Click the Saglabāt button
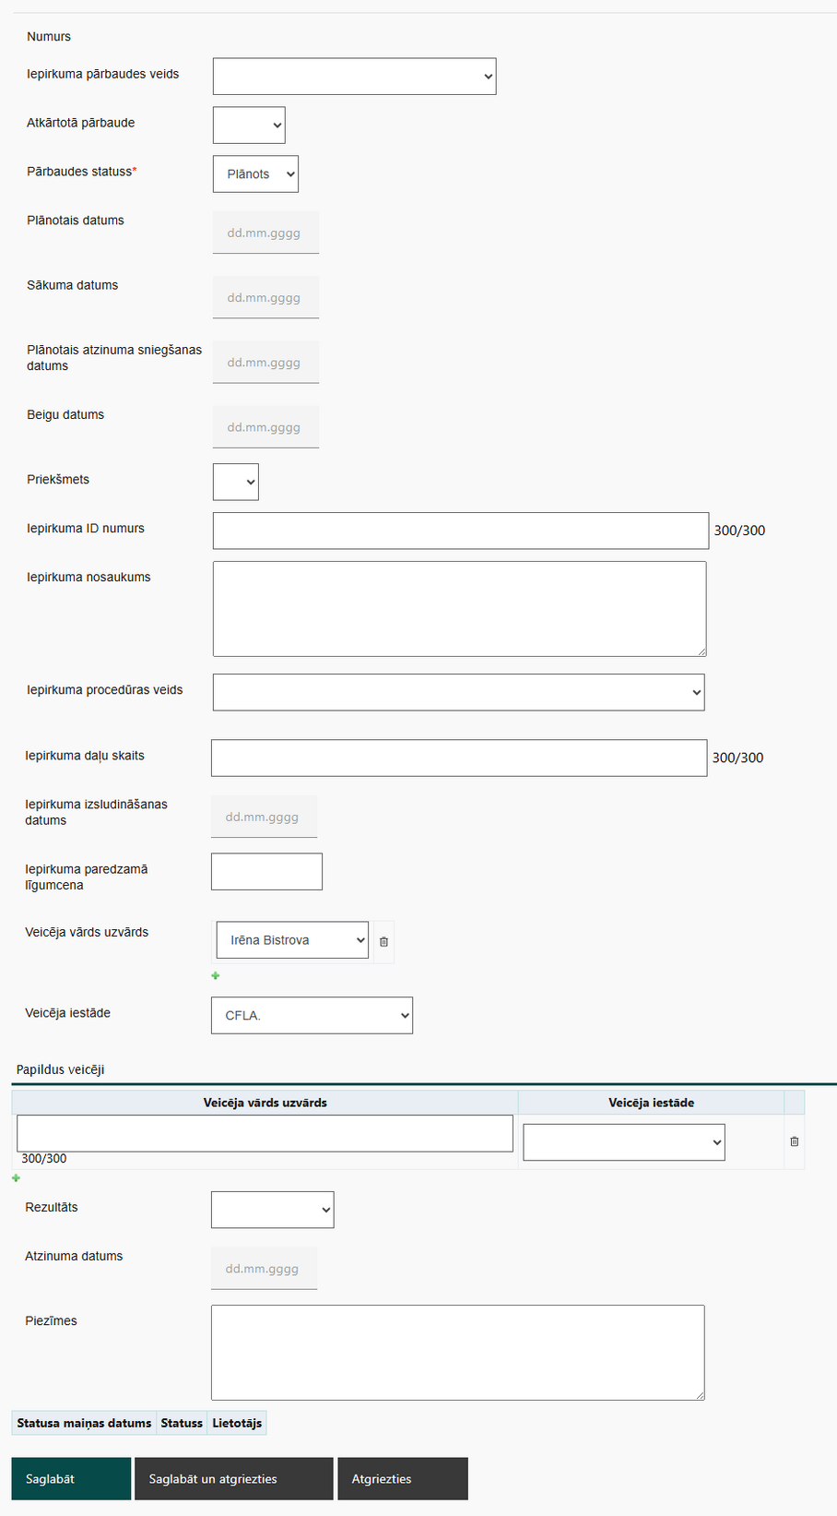837x1516 pixels. pyautogui.click(x=71, y=1479)
